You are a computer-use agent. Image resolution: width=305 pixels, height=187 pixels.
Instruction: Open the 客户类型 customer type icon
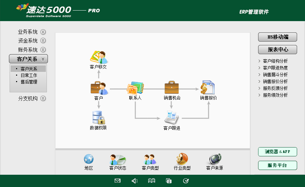150,159
